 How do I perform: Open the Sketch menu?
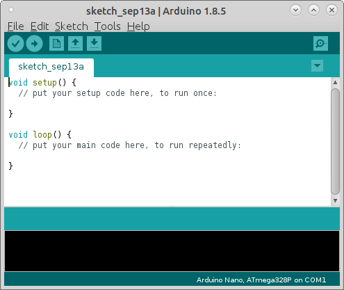[x=72, y=26]
